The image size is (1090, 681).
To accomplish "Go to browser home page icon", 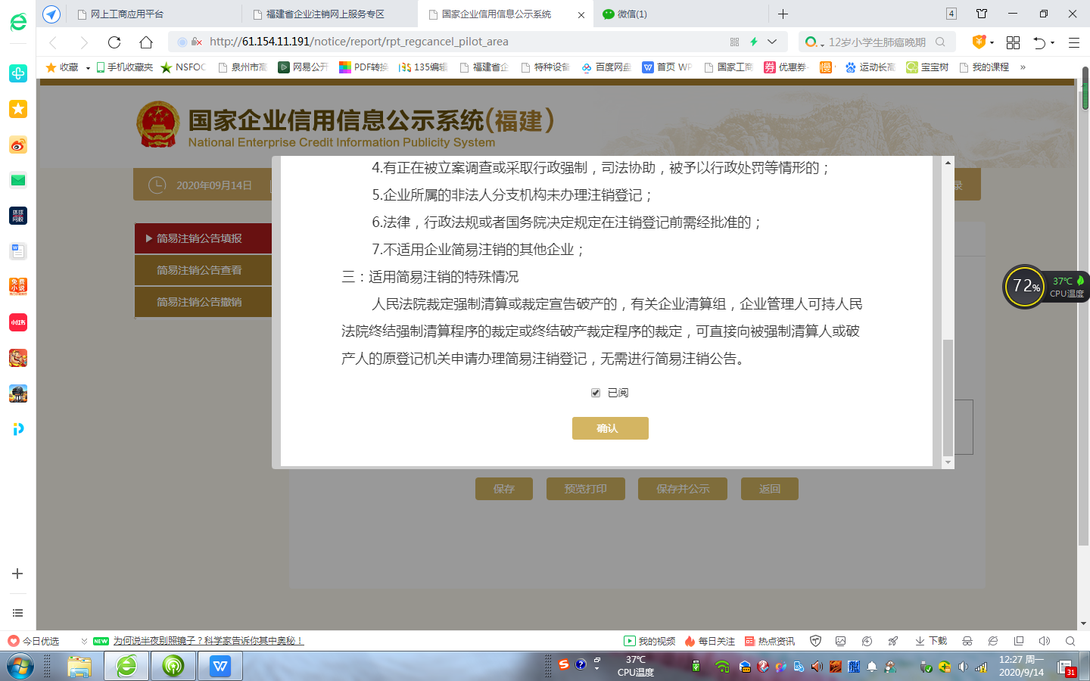I will (x=146, y=42).
